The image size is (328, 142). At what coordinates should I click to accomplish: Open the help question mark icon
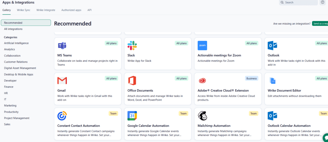tap(323, 2)
